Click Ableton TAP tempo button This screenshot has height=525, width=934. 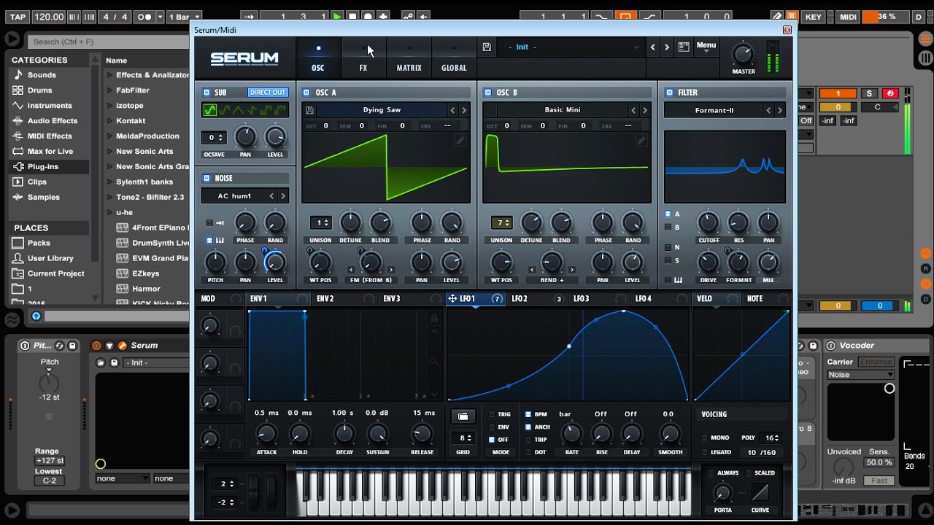(18, 16)
